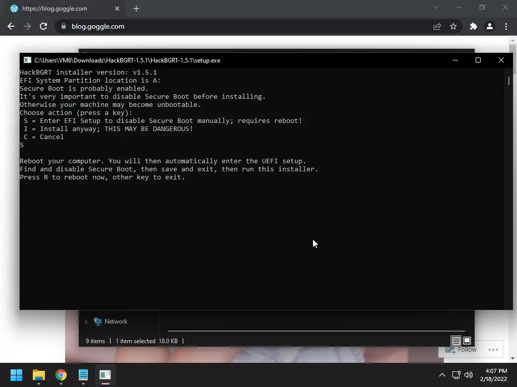The image size is (517, 387).
Task: Click the setup.exe console title bar icon
Action: (x=27, y=60)
